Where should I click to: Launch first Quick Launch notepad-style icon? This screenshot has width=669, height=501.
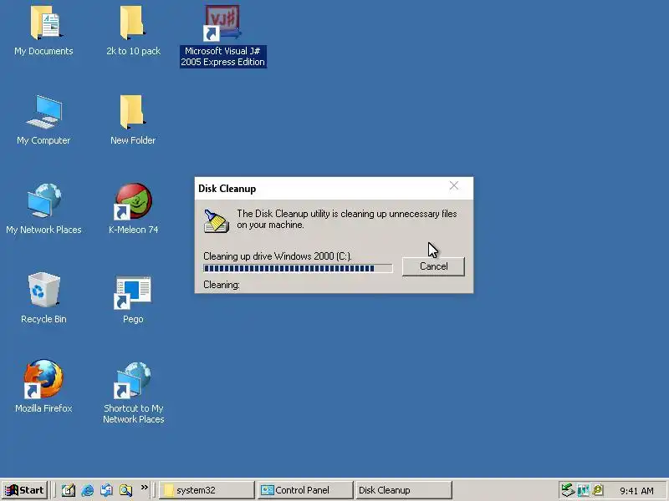coord(69,490)
